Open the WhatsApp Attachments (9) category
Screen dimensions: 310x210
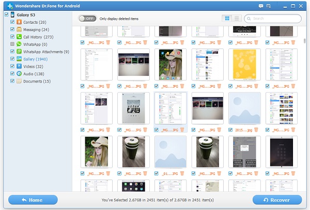[x=47, y=52]
